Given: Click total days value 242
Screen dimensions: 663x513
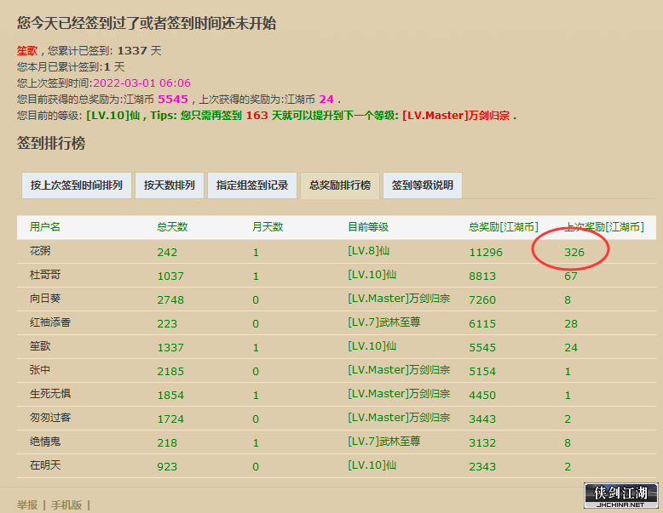Looking at the screenshot, I should pyautogui.click(x=167, y=253).
